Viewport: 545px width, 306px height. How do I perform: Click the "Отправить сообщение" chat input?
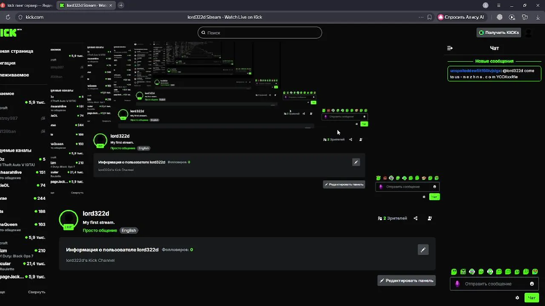pos(494,284)
